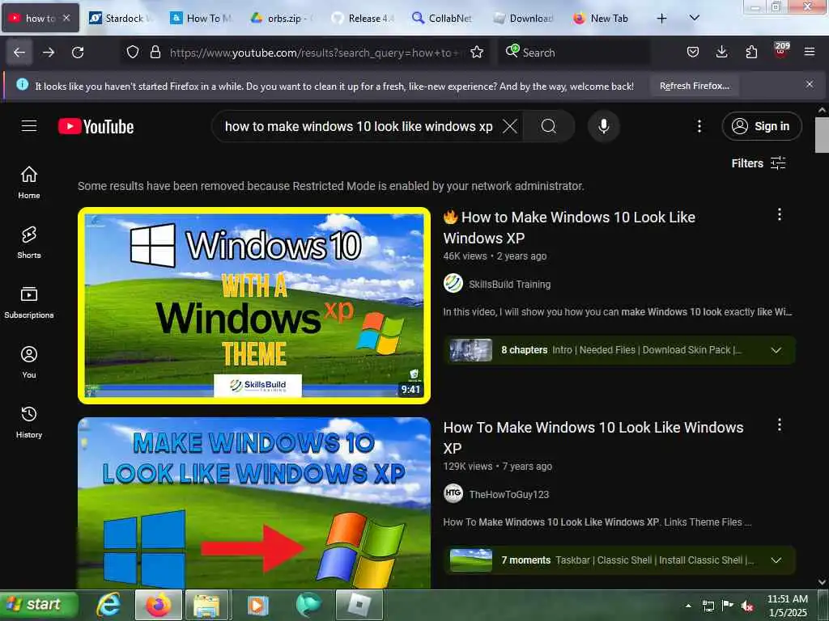
Task: Open the list all tabs dropdown arrow
Action: (x=694, y=18)
